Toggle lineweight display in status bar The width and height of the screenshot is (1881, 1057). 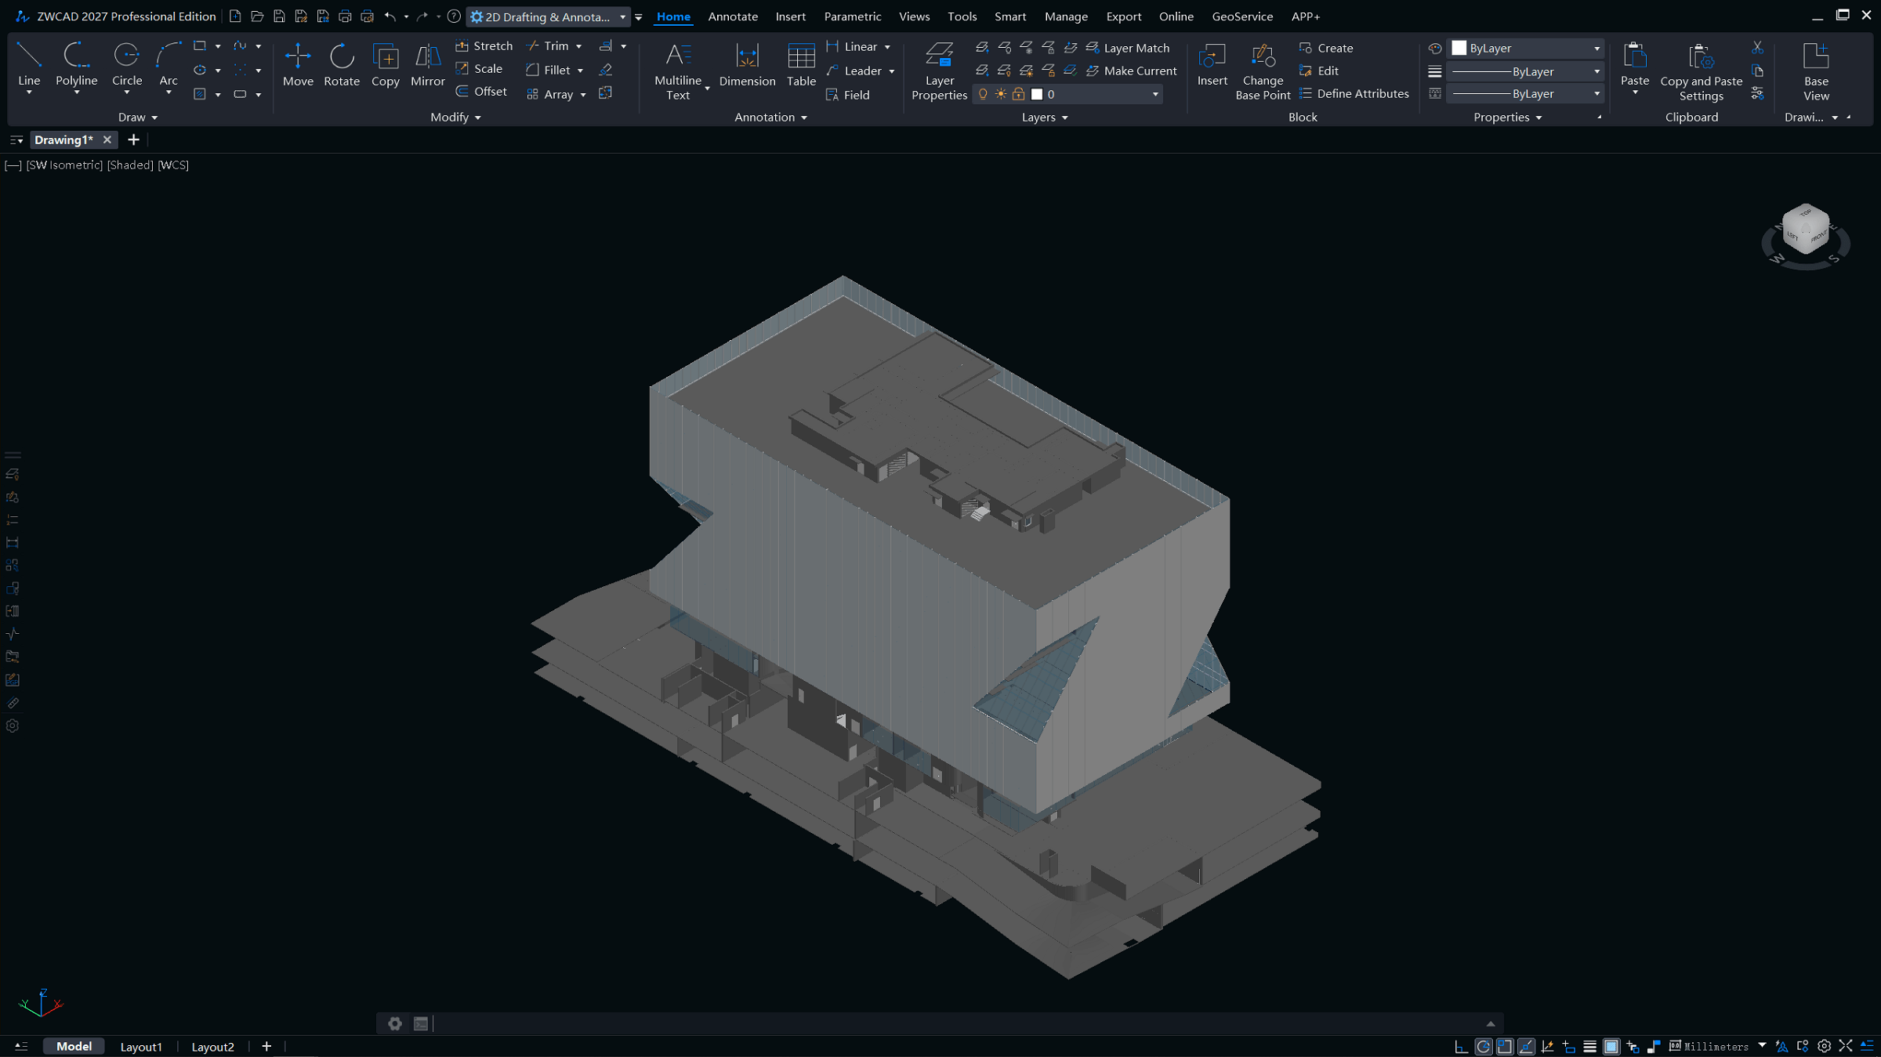pos(1589,1047)
